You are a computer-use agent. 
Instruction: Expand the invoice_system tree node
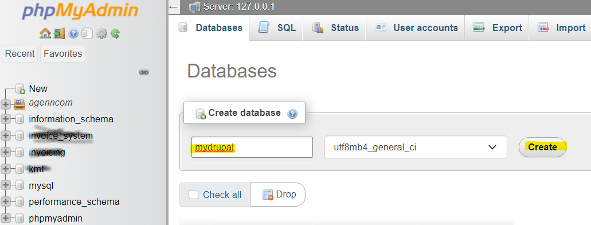point(6,135)
